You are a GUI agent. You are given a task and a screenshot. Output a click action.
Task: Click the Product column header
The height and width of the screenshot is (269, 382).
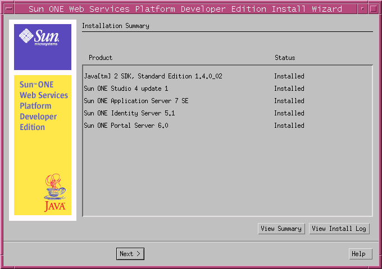(101, 58)
